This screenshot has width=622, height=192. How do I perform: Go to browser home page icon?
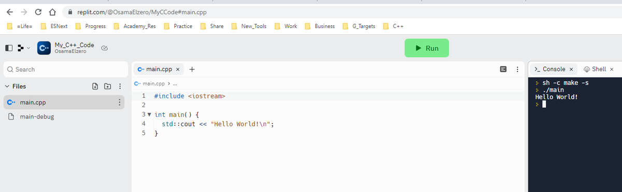[x=52, y=12]
